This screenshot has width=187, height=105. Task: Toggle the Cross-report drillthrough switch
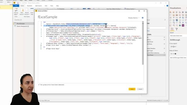tap(174, 47)
